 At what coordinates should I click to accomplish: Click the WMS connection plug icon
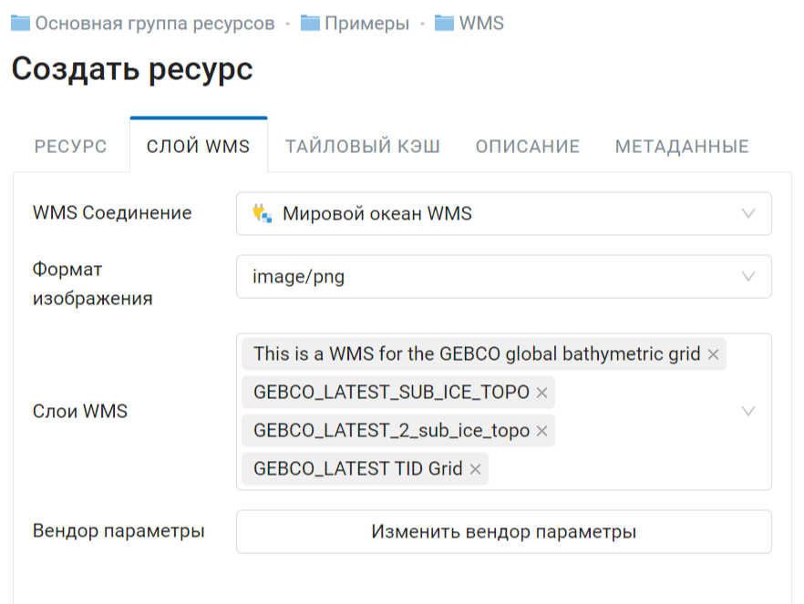point(262,213)
